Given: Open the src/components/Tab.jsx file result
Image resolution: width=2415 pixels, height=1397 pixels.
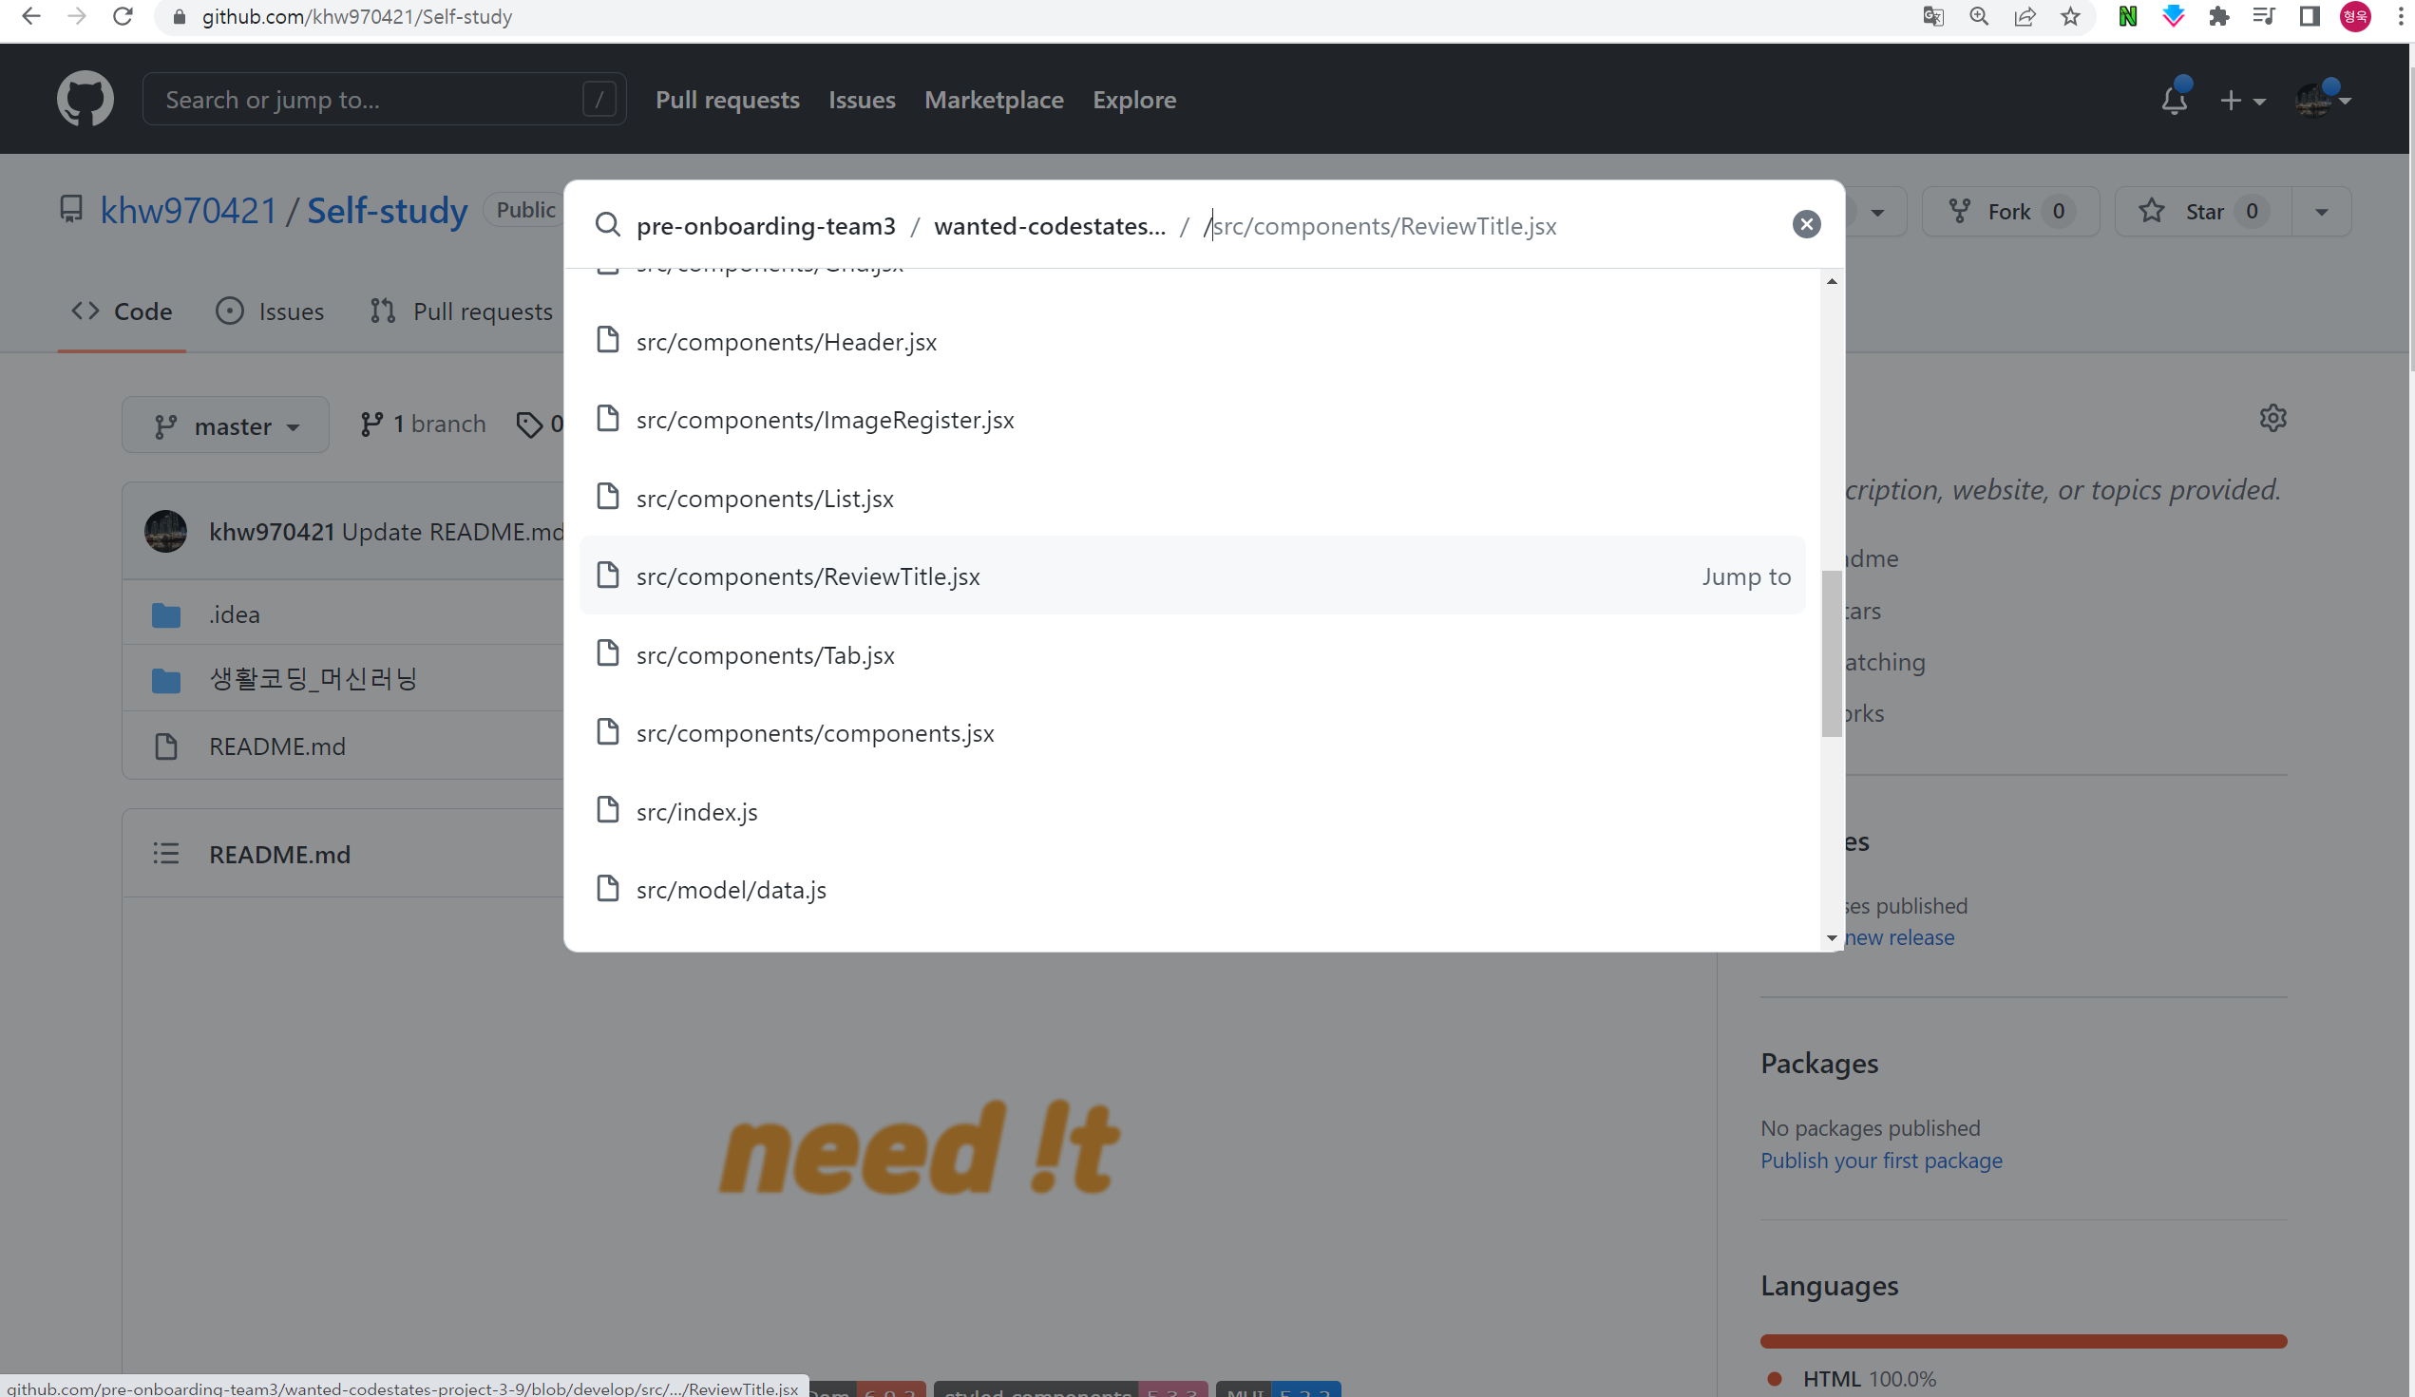Looking at the screenshot, I should coord(765,654).
